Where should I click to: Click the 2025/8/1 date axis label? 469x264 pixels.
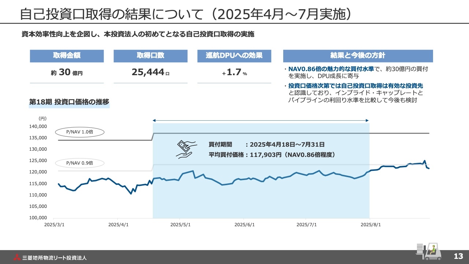click(371, 224)
